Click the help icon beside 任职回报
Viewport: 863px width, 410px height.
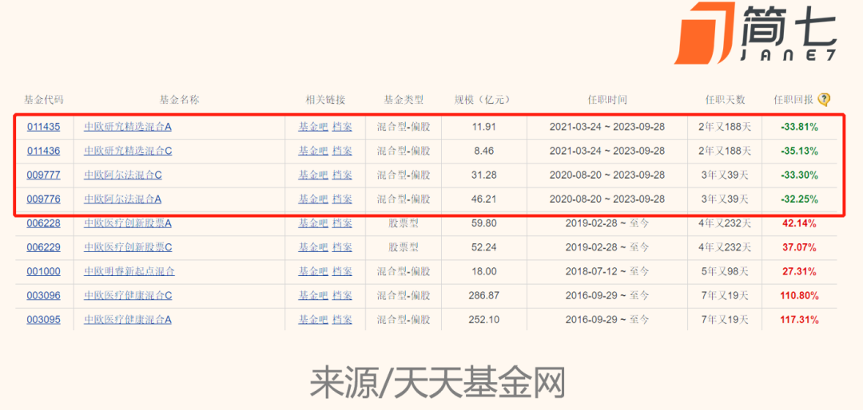824,100
